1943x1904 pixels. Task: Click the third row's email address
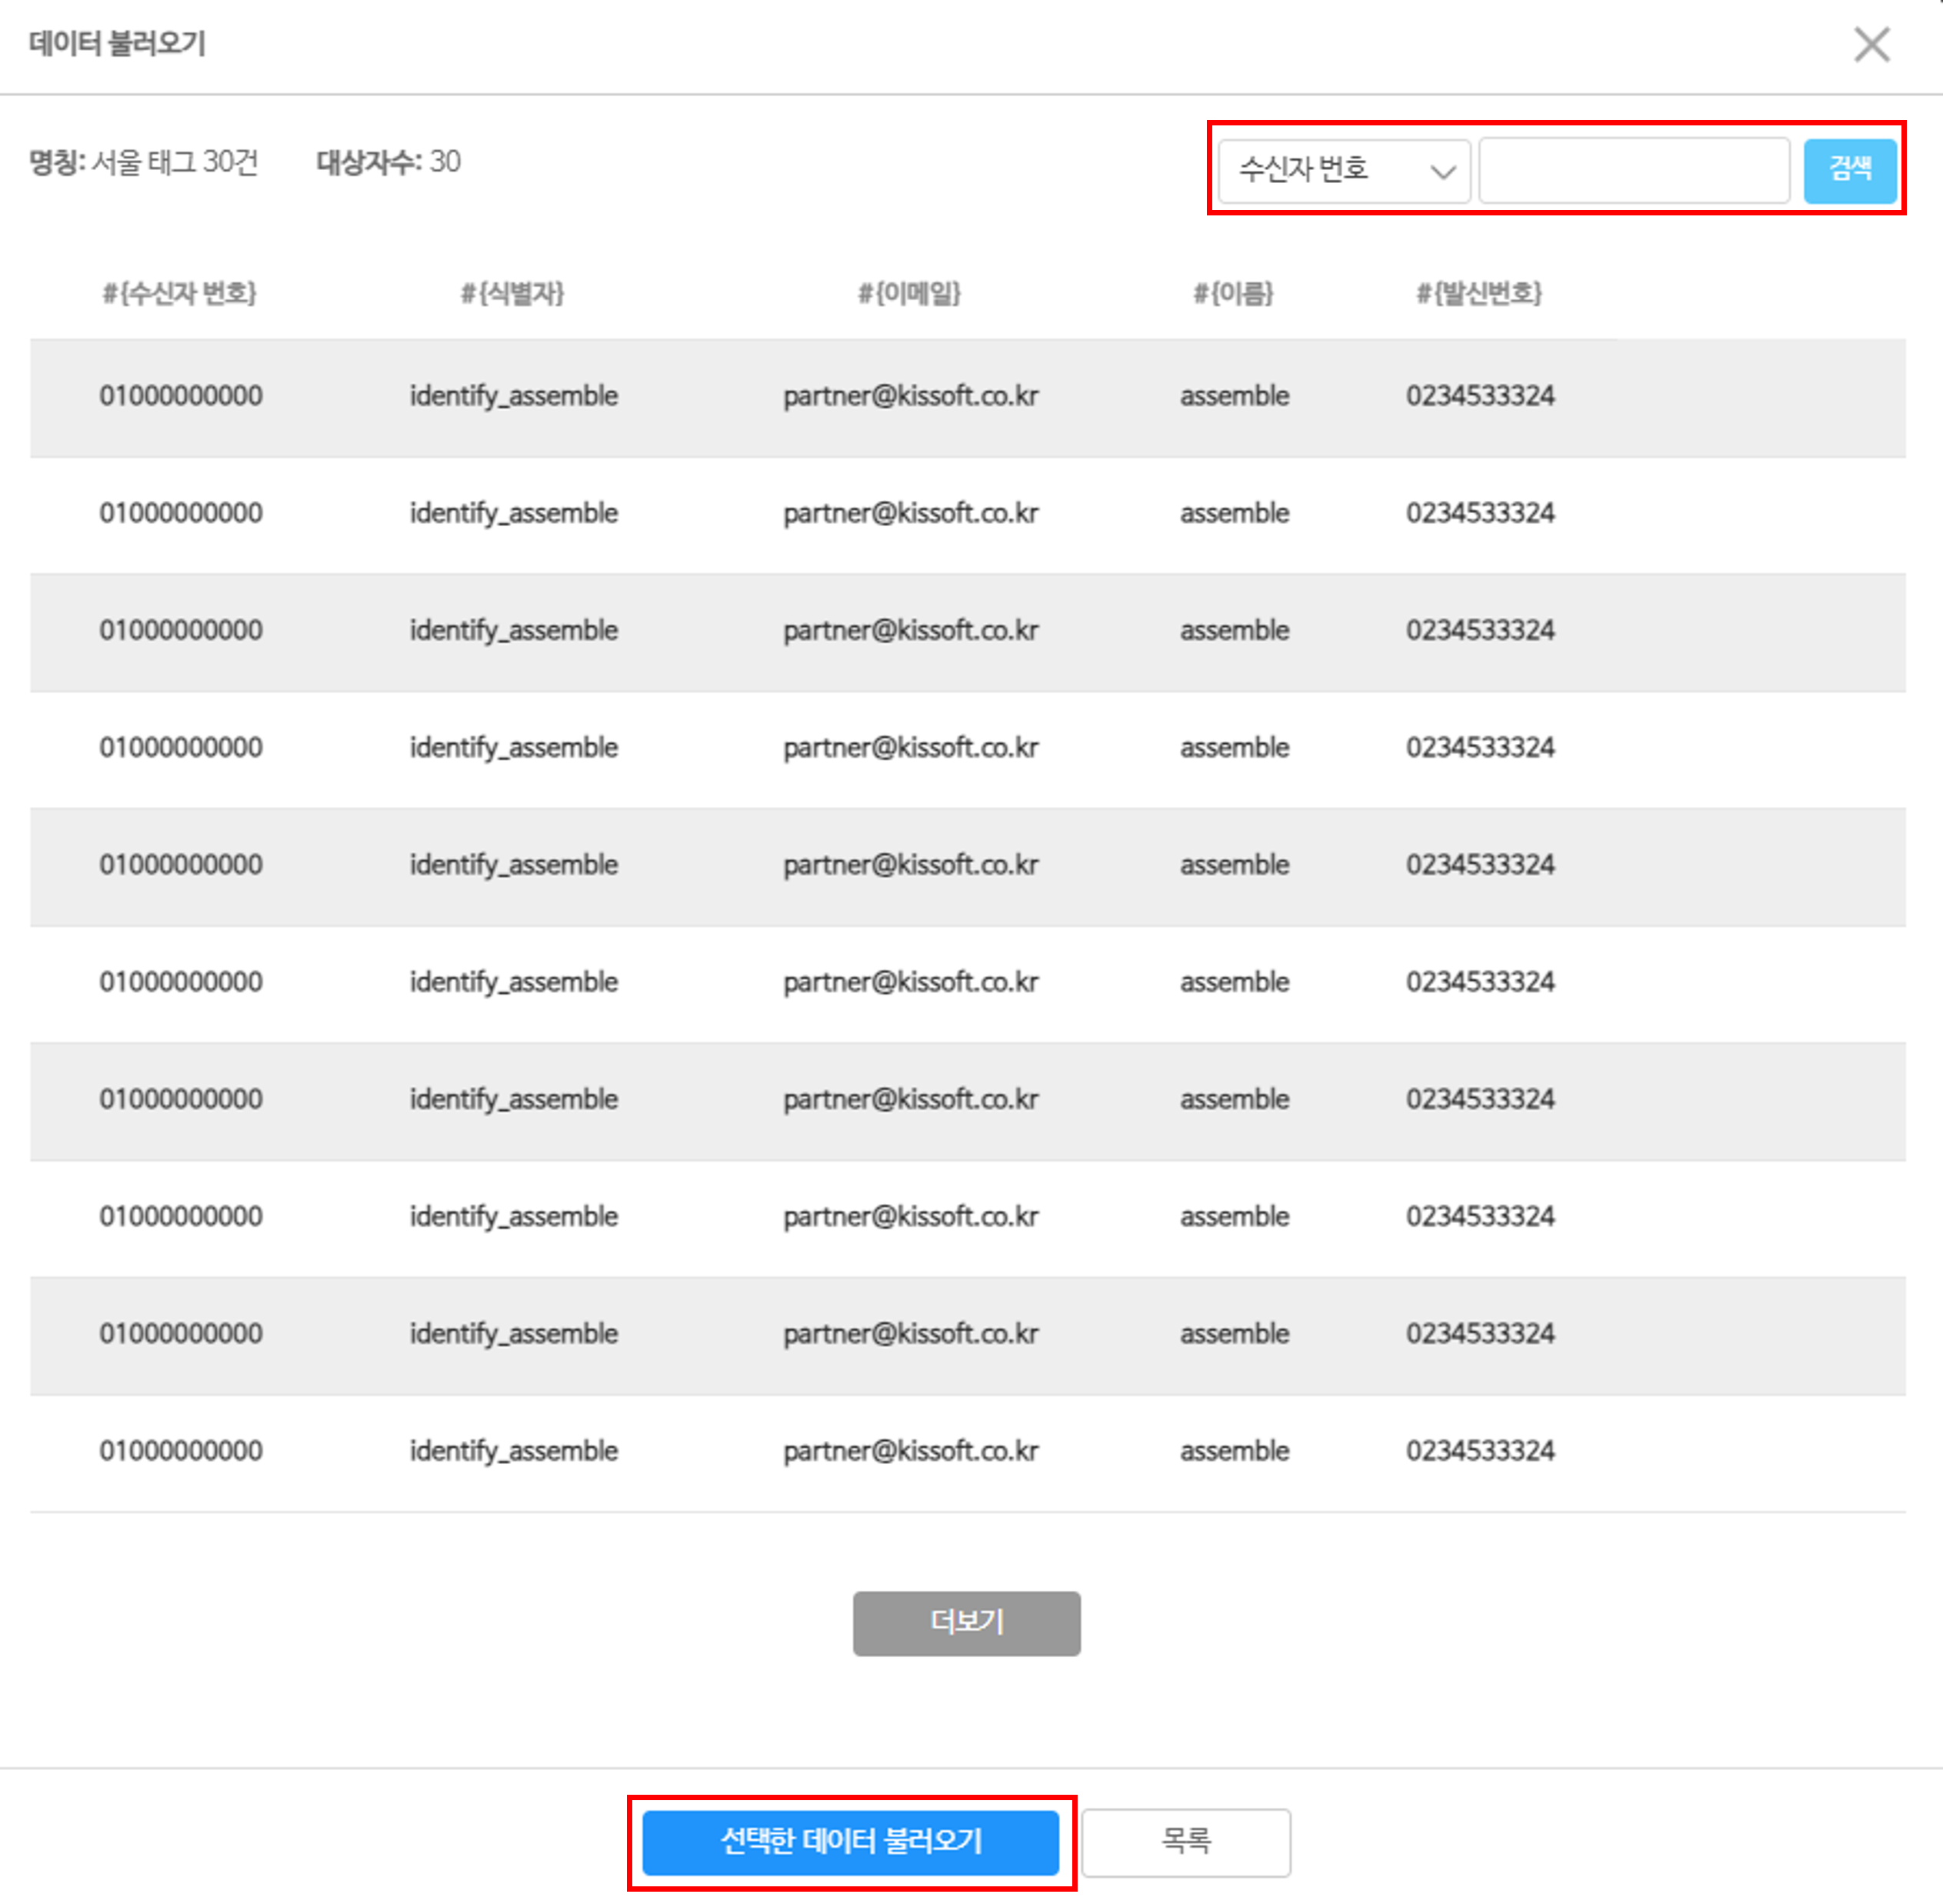[x=910, y=630]
